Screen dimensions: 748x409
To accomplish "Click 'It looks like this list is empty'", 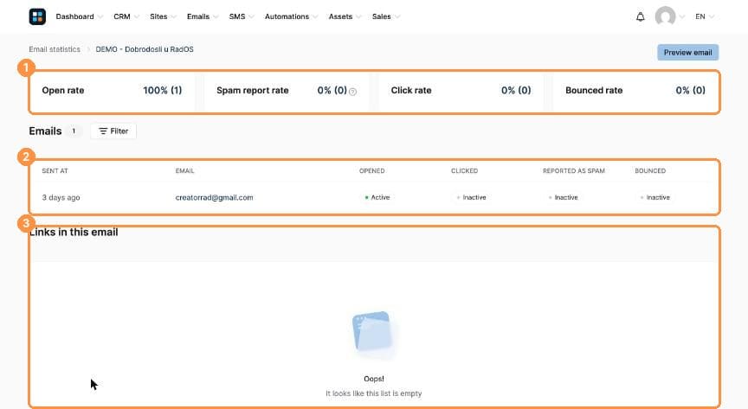I will pos(373,393).
